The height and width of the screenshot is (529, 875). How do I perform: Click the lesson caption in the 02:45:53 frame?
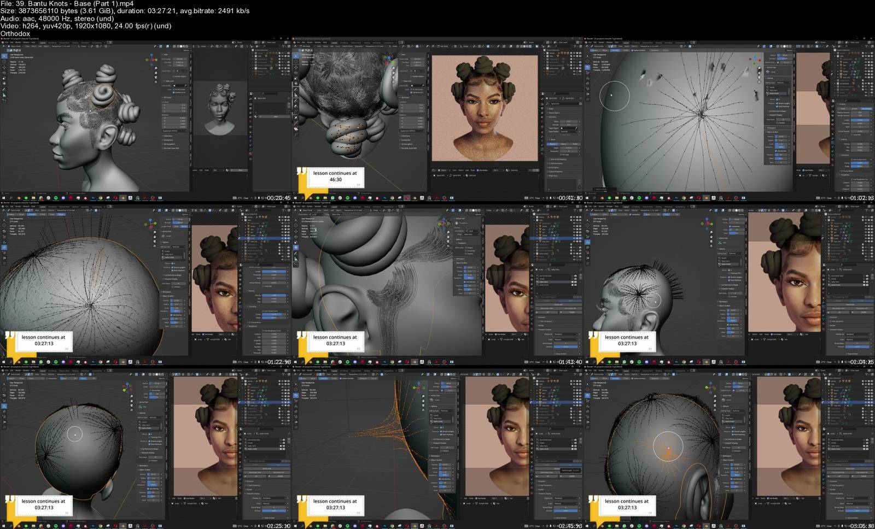pyautogui.click(x=335, y=504)
